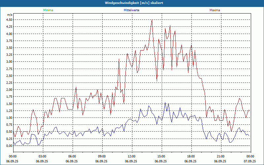Viewport: 264px width, 165px height.
Task: Click the m/s unit label
Action: (x=10, y=15)
